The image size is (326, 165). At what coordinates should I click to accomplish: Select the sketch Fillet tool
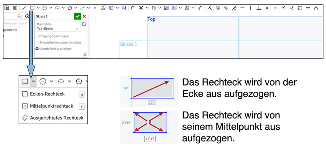tap(133, 8)
